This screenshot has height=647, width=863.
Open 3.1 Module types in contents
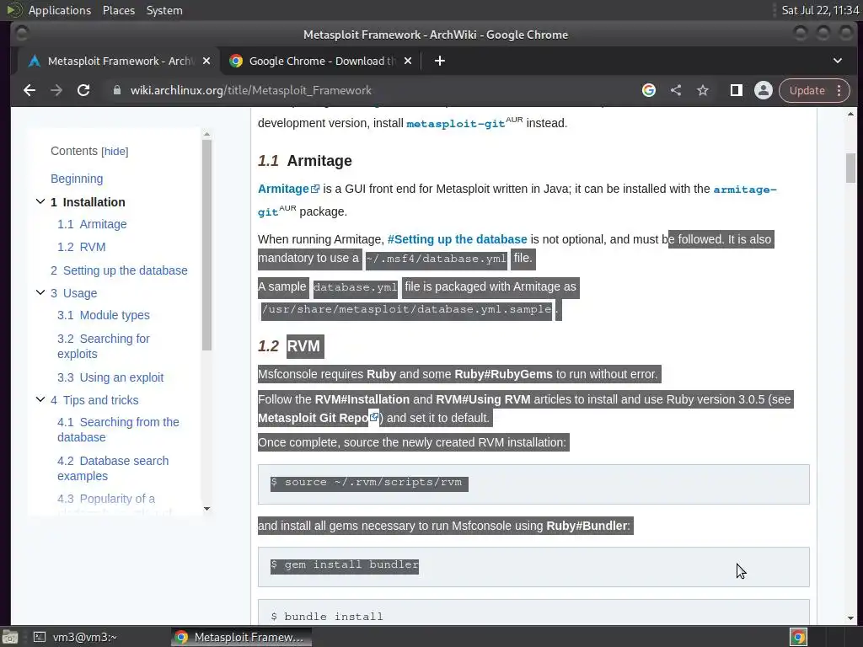(x=104, y=315)
